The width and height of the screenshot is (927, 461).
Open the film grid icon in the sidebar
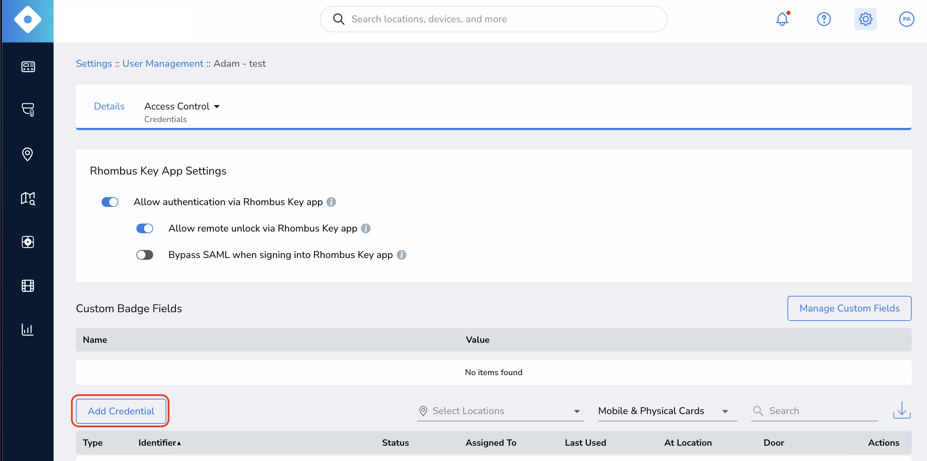click(28, 286)
